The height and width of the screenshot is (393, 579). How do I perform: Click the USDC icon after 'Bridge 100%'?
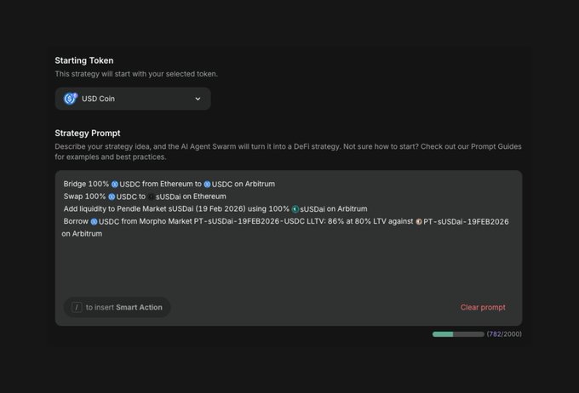click(115, 184)
